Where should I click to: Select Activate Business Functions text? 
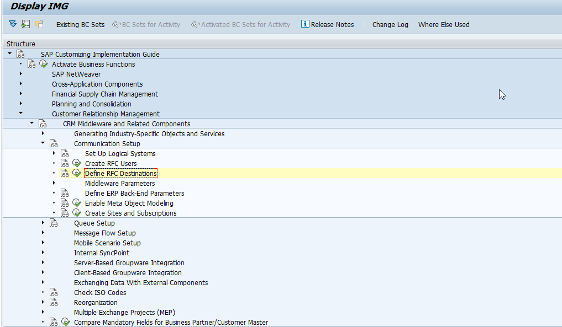(x=93, y=65)
